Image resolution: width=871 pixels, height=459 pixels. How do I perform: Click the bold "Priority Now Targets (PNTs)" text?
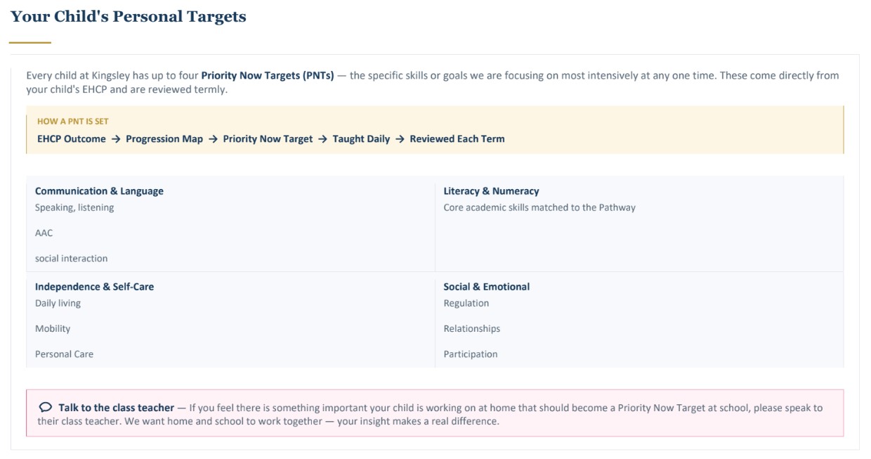[268, 75]
